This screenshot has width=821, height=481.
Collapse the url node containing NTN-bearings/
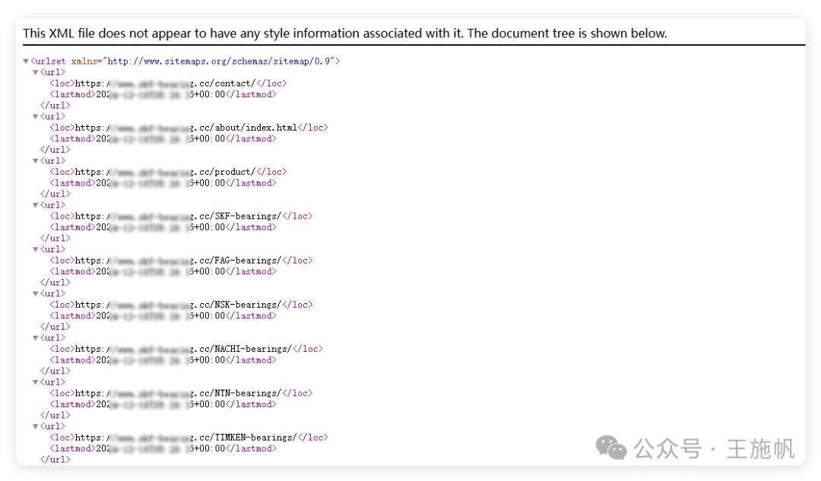click(x=36, y=383)
